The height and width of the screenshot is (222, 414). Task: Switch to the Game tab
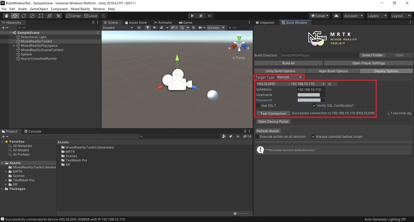click(186, 22)
